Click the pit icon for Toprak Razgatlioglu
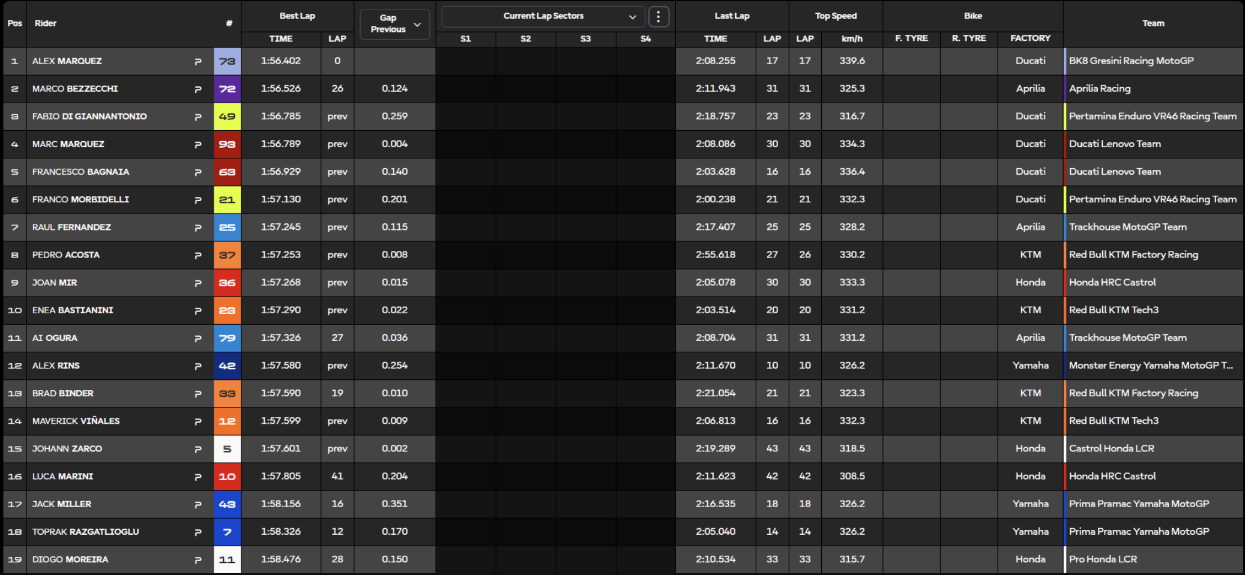This screenshot has height=575, width=1245. (x=198, y=532)
